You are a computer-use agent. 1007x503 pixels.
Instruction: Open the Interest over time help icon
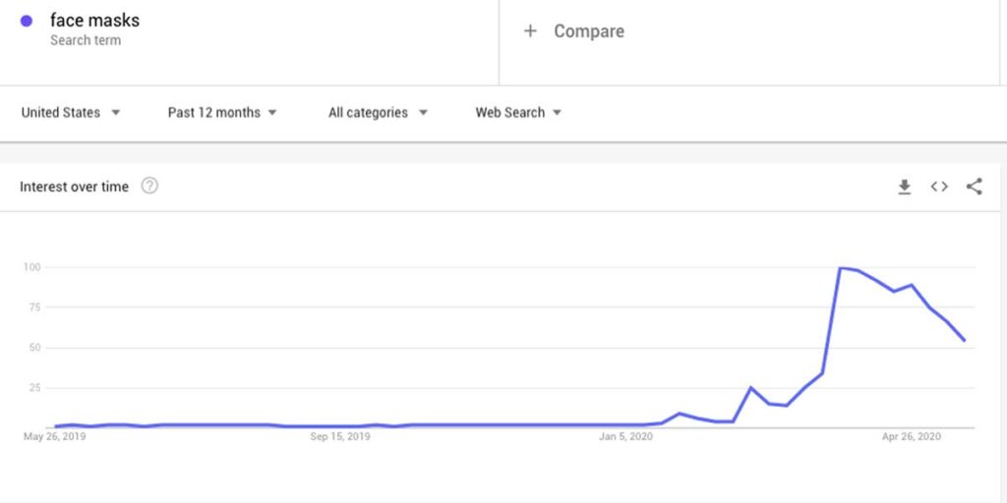[x=149, y=186]
